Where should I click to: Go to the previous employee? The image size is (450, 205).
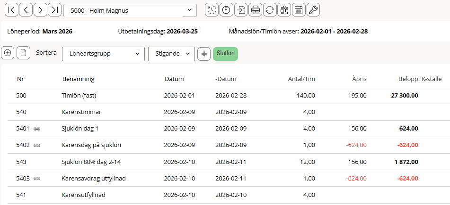point(26,10)
